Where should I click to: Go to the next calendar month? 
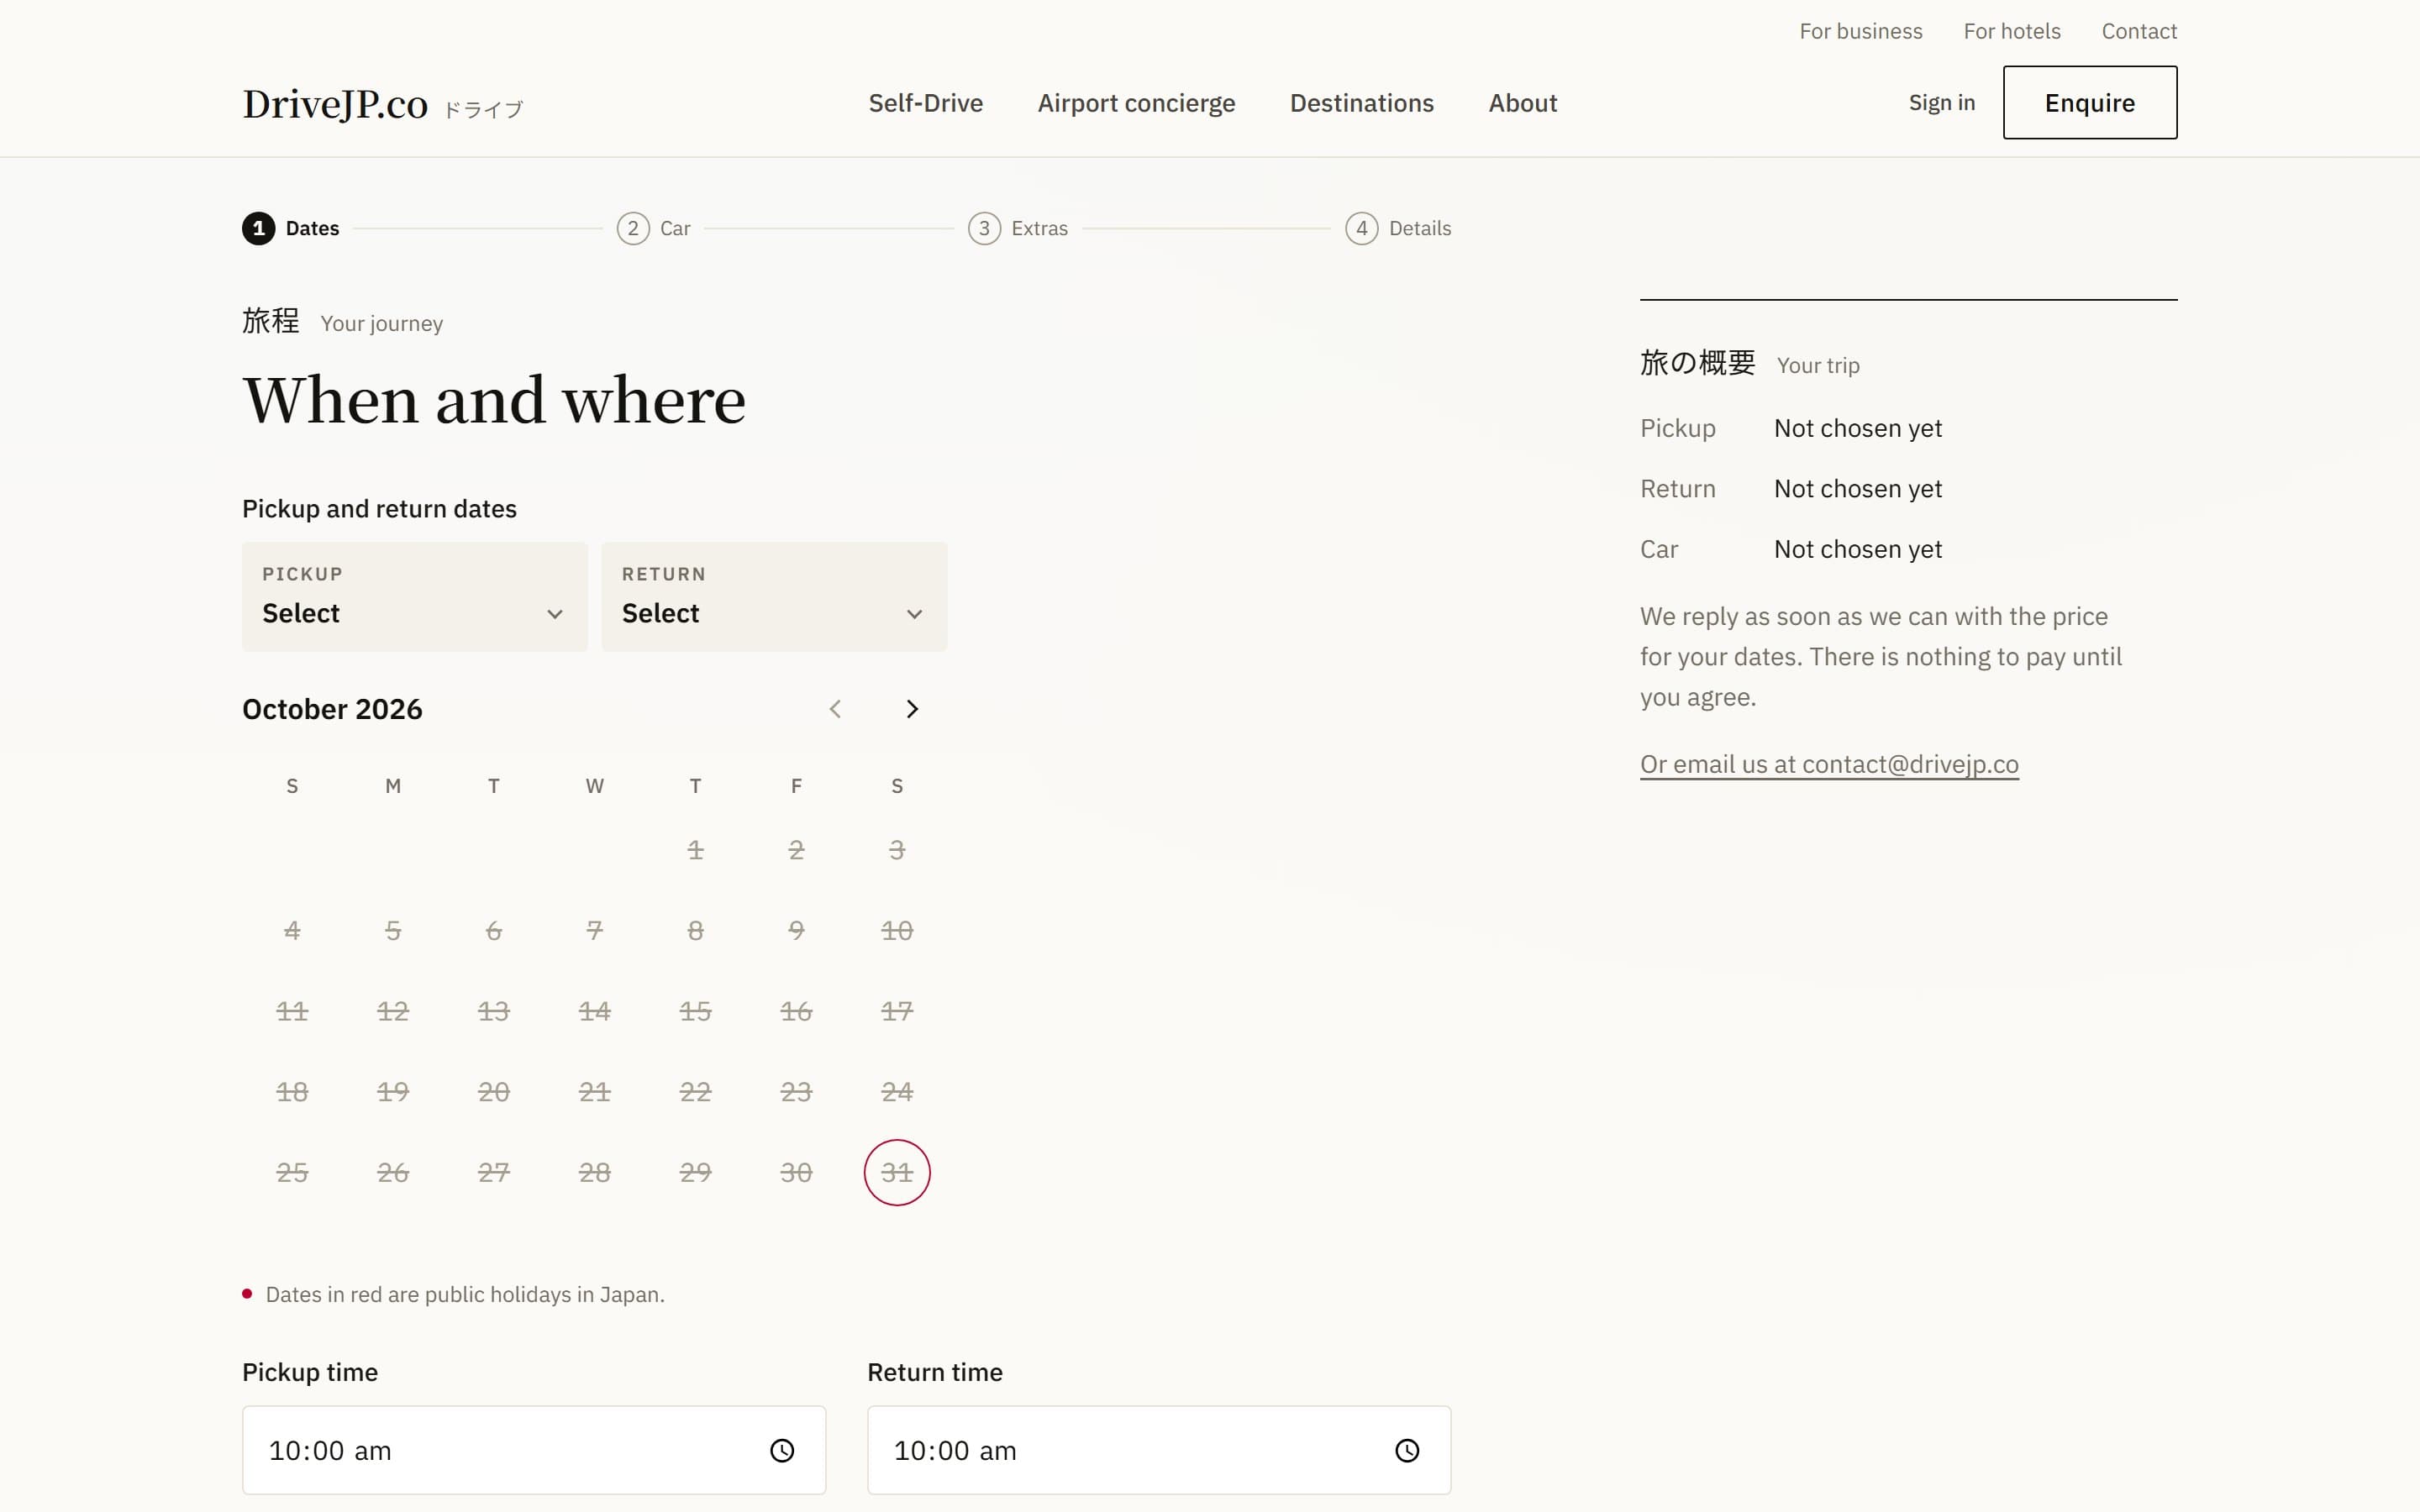tap(911, 709)
